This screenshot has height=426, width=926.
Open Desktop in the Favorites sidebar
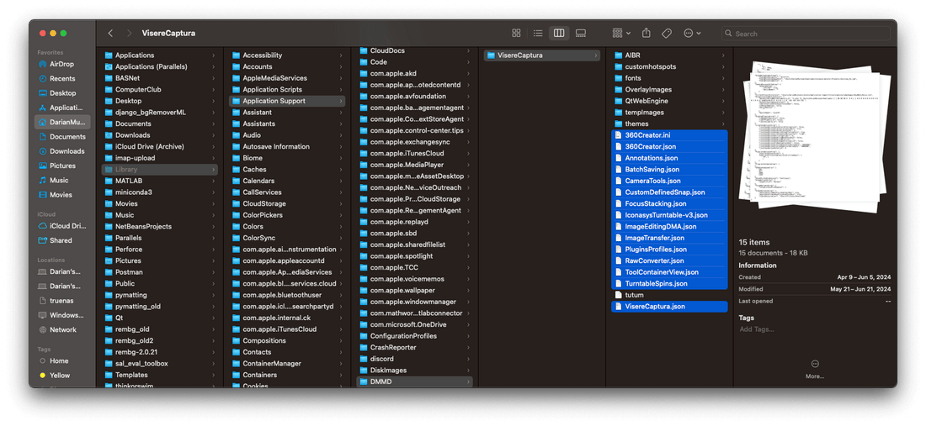[x=62, y=93]
